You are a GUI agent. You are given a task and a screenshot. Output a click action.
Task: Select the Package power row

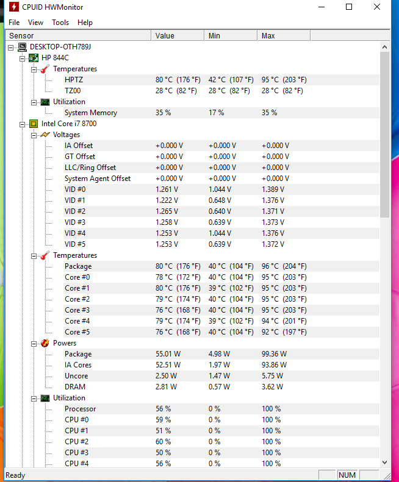click(221, 354)
